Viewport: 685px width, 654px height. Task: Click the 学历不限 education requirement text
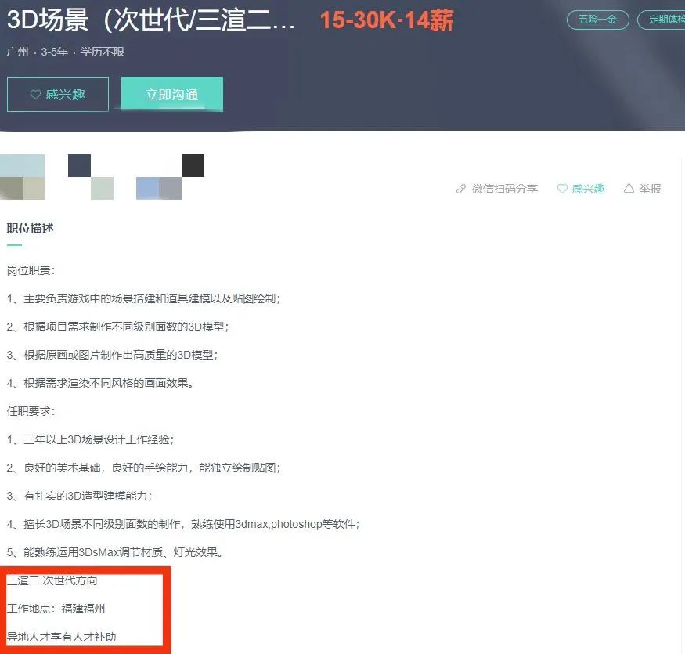(103, 52)
